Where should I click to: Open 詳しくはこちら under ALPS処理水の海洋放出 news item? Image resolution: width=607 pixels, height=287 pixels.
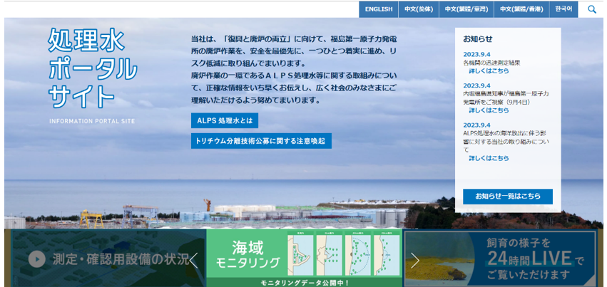[489, 158]
